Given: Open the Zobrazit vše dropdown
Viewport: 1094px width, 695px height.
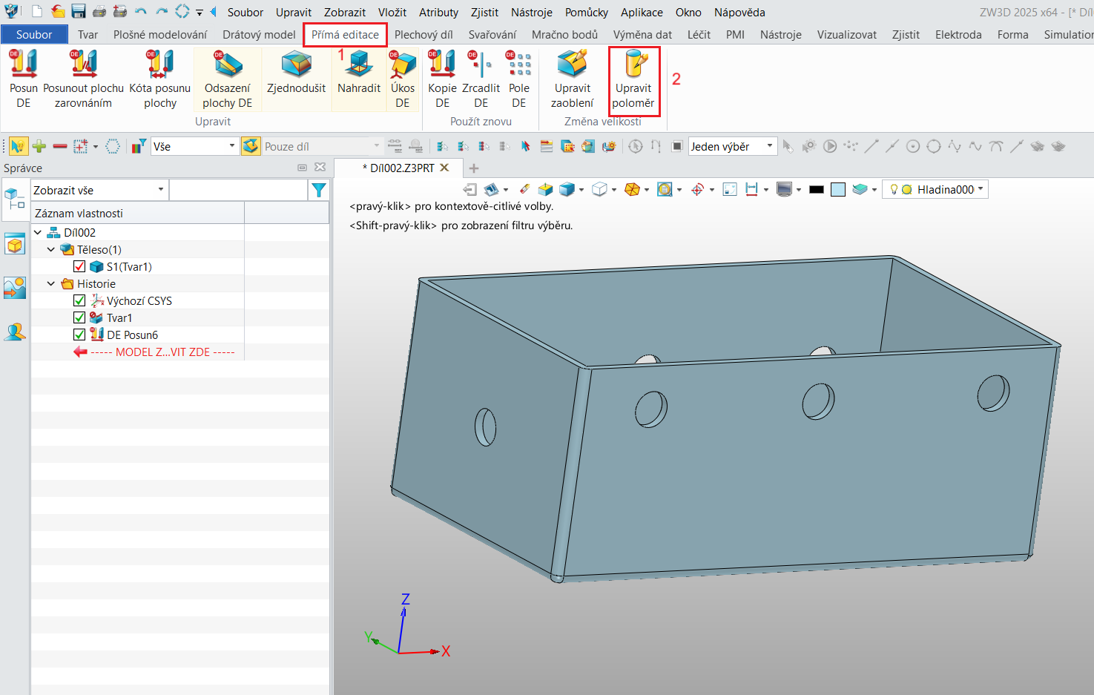Looking at the screenshot, I should coord(99,190).
